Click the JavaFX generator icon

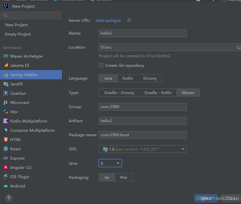tap(6, 84)
